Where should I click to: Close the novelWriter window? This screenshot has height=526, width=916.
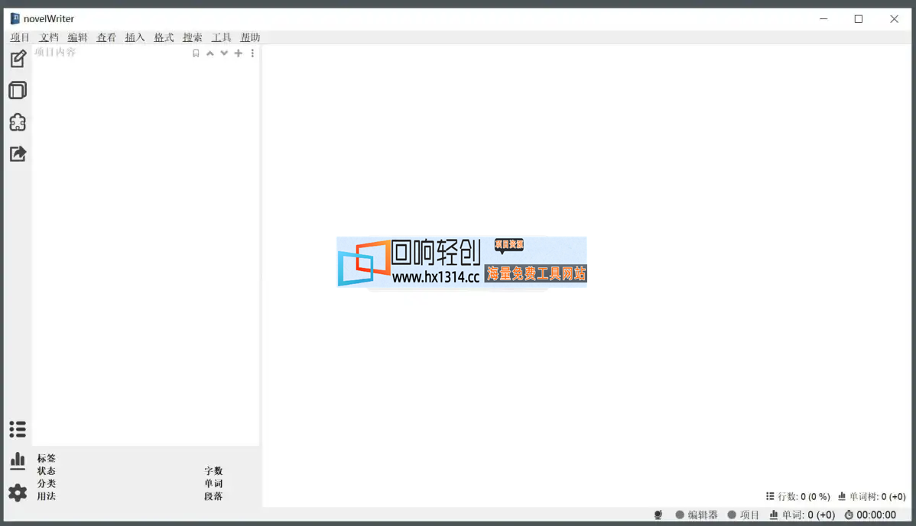pos(895,18)
